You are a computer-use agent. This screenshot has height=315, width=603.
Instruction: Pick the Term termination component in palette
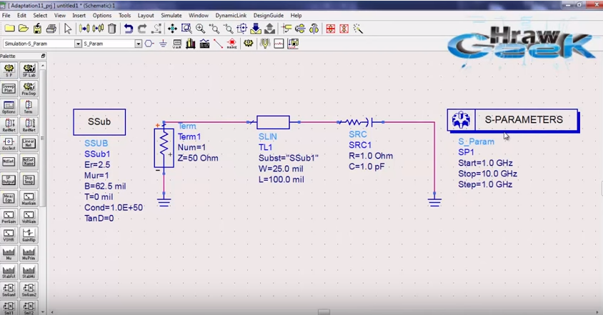(x=29, y=106)
